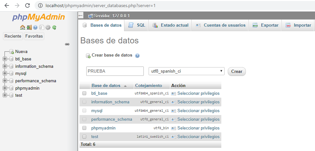Reload the navigation panel with green arrow
This screenshot has height=151, width=315.
coord(54,27)
